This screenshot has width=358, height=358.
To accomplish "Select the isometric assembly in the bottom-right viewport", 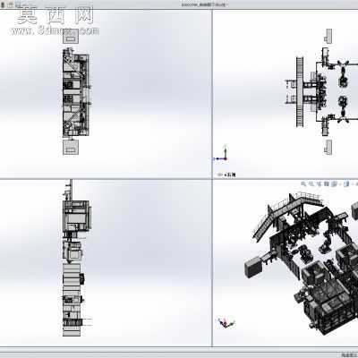I will [x=302, y=264].
